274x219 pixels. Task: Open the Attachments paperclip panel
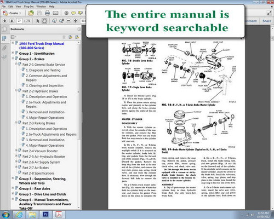pos(4,48)
